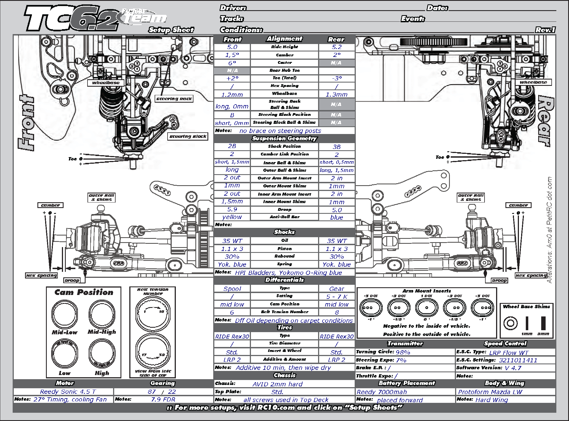Click the front Shock Position value 2B

click(232, 146)
